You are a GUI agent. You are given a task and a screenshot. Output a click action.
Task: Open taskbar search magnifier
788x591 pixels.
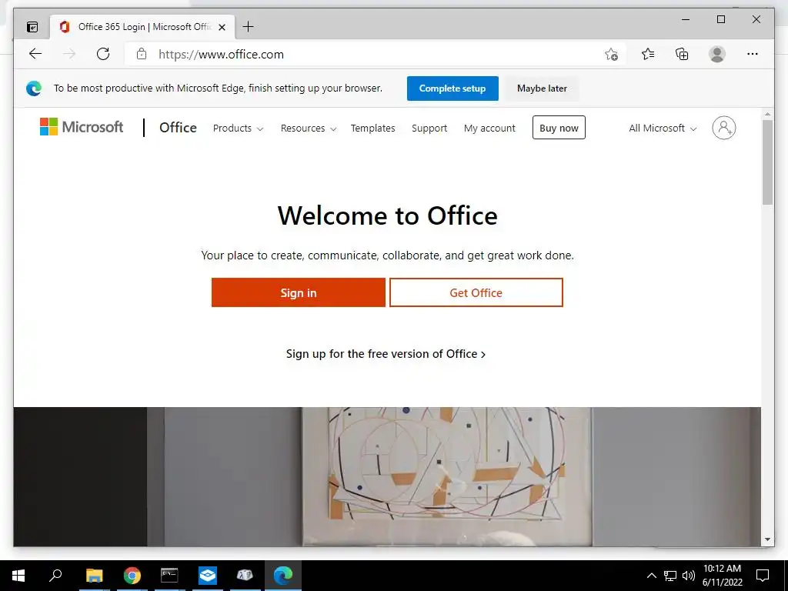tap(55, 576)
